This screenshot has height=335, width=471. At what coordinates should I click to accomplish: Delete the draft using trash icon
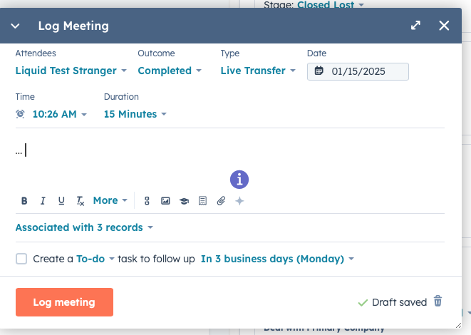[438, 301]
